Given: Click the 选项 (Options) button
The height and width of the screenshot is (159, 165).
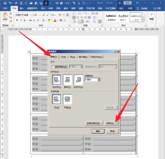Looking at the screenshot, I should point(111,123).
